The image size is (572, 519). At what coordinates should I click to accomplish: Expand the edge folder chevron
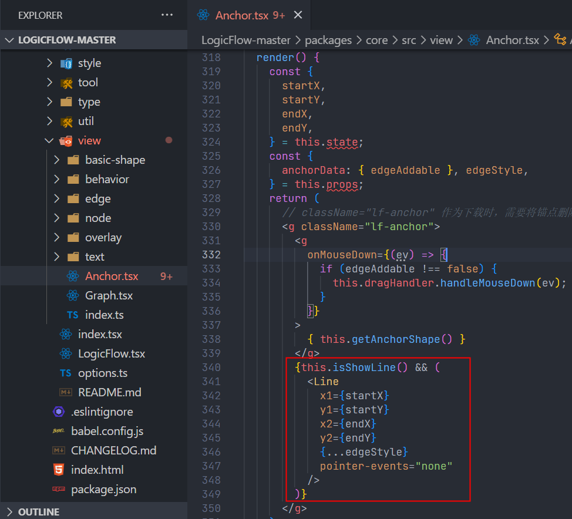(x=56, y=198)
